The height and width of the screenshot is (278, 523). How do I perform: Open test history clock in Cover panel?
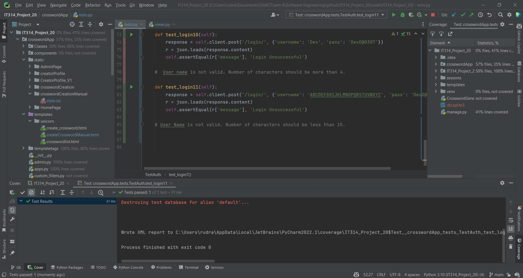tap(101, 192)
